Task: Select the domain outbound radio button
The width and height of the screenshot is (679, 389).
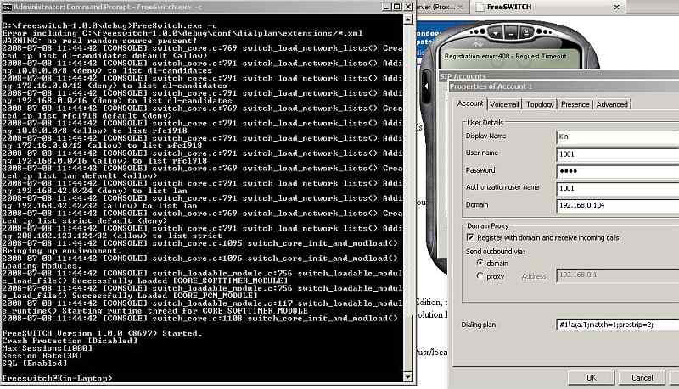Action: pos(481,263)
